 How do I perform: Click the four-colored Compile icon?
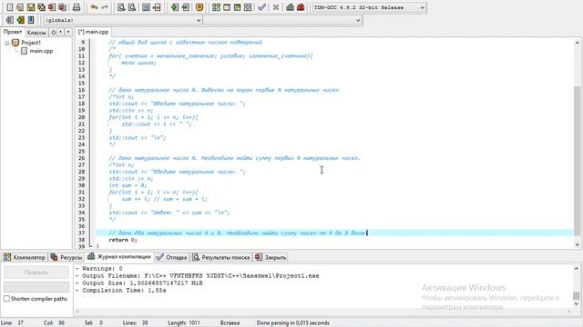click(216, 7)
